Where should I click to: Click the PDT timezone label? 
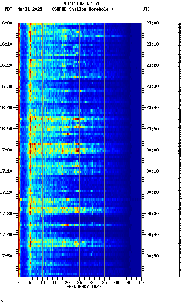point(8,9)
